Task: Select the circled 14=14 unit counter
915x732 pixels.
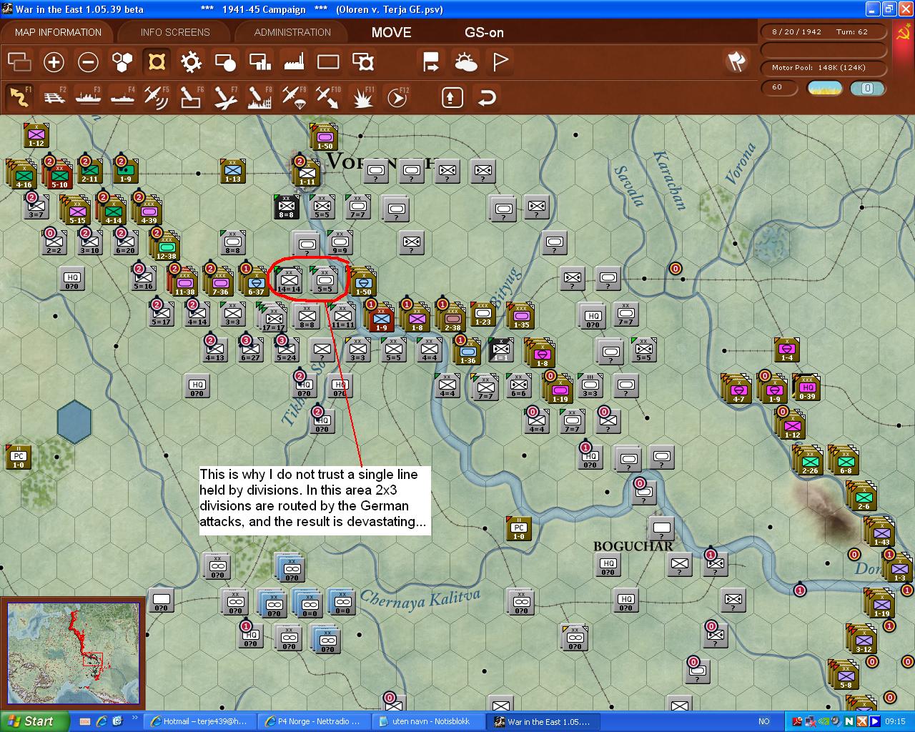Action: [x=290, y=282]
